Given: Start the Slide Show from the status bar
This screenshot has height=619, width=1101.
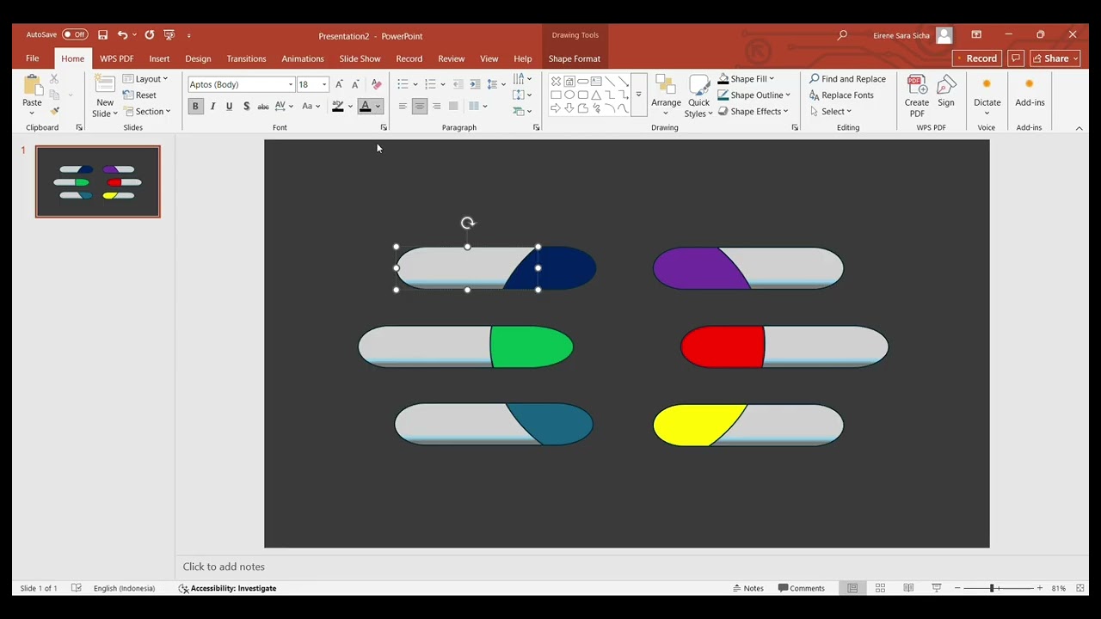Looking at the screenshot, I should pos(936,588).
